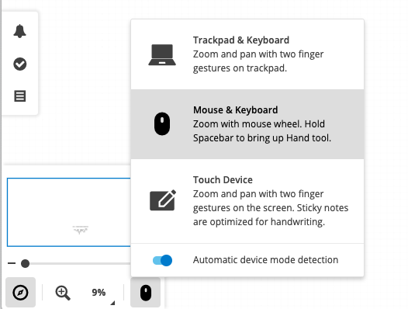Click the zoom slider track
Viewport: 408px width, 309px height.
(78, 263)
